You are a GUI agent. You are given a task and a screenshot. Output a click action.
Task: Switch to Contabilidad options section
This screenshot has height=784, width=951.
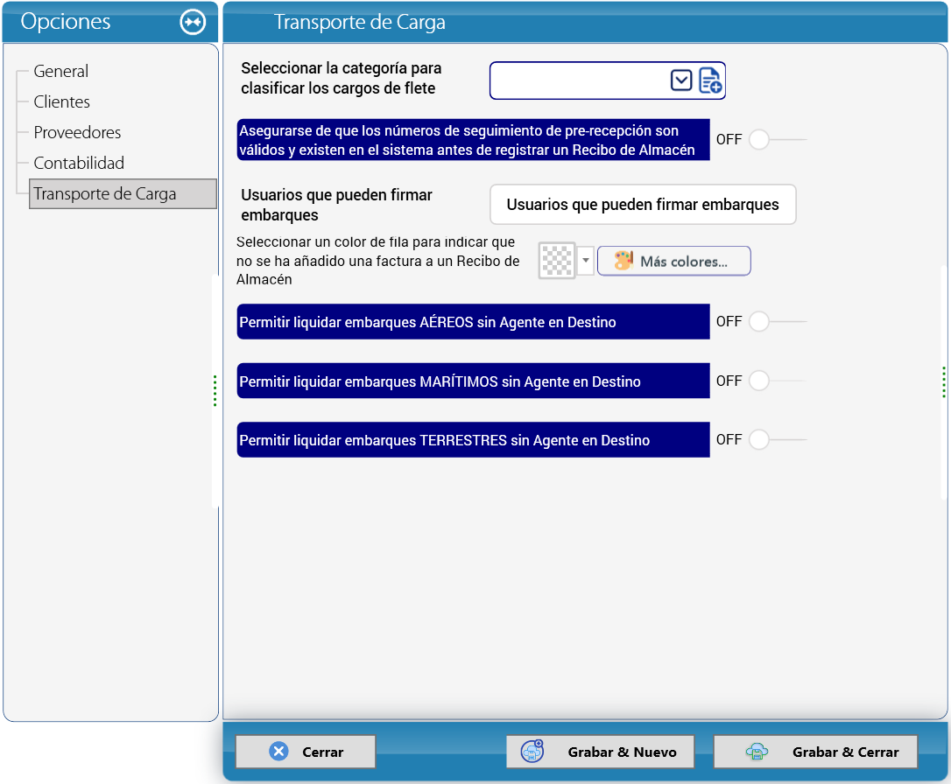[x=79, y=163]
